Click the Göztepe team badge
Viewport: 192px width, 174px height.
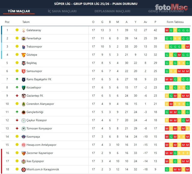click(24, 55)
